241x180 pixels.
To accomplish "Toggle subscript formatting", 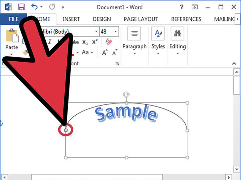I will pyautogui.click(x=85, y=42).
